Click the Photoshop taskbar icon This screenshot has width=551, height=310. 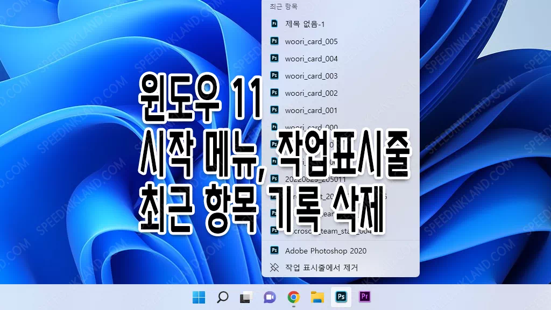point(341,297)
